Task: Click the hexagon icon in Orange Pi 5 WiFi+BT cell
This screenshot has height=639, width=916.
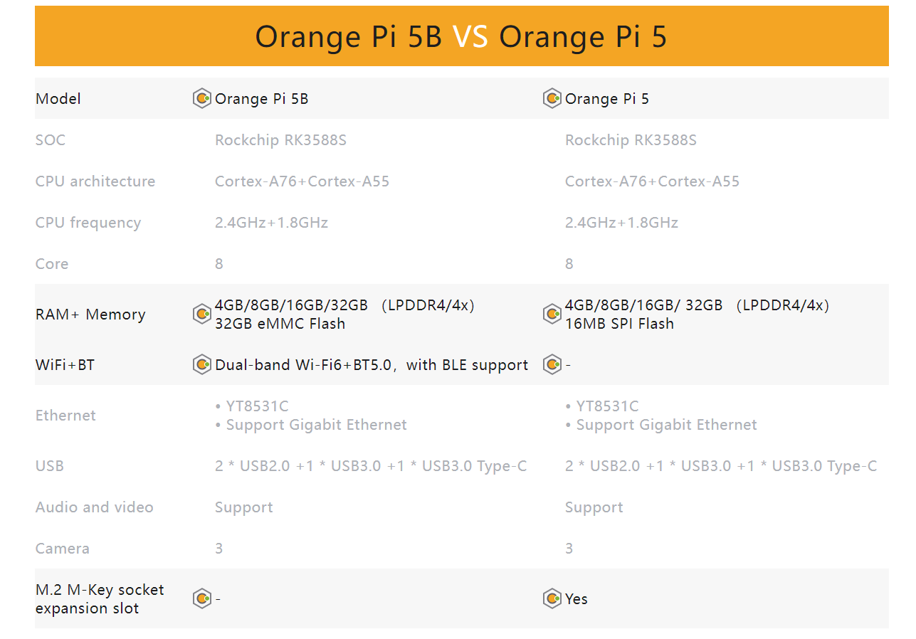Action: [x=552, y=364]
